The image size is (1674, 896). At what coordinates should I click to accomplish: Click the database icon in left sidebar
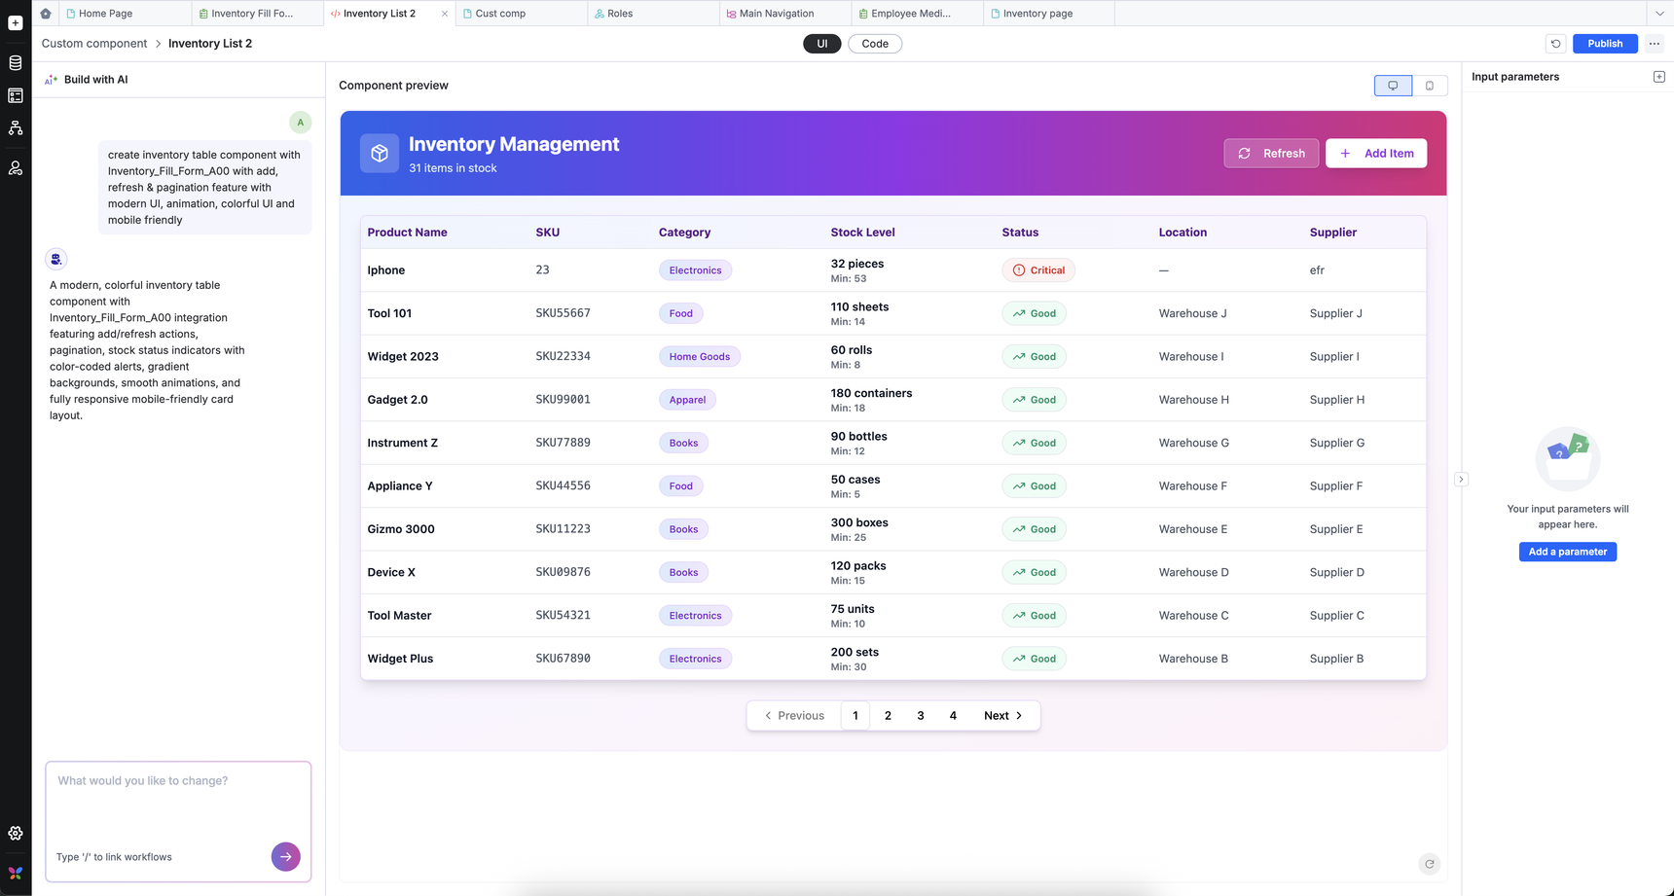[16, 63]
